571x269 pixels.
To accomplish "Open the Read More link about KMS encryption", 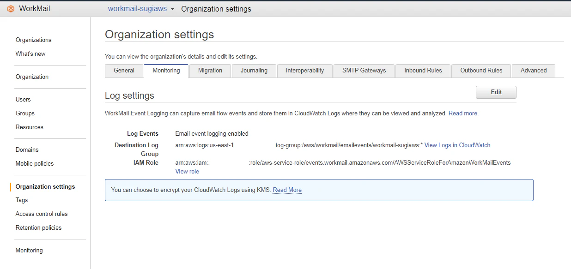I will tap(287, 190).
